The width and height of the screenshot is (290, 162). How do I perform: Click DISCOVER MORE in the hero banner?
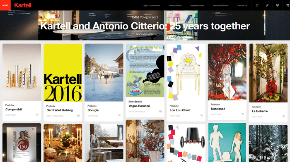coord(145,34)
